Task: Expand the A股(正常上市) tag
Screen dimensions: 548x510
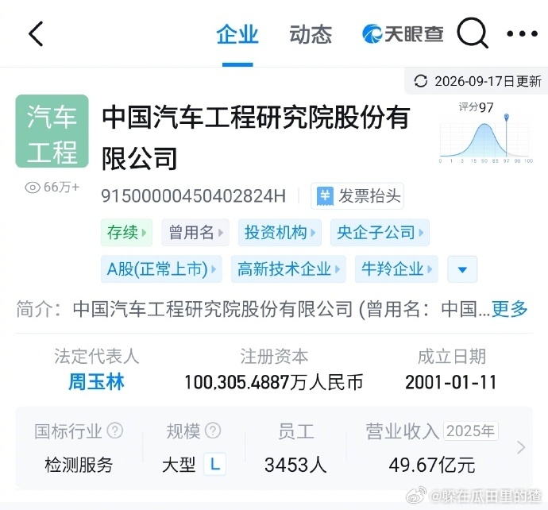Action: (161, 269)
